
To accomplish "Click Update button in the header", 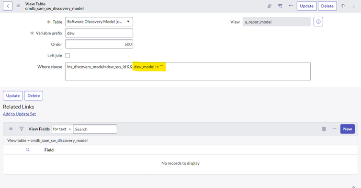I will (x=307, y=6).
